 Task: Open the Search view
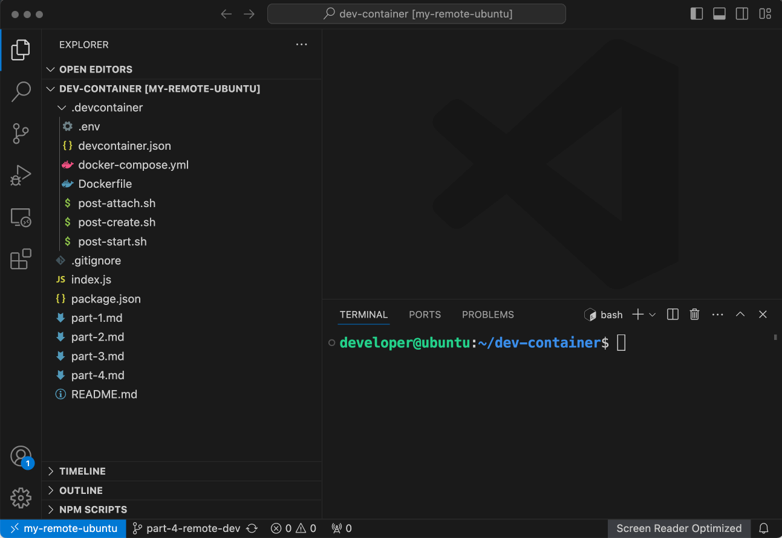[x=21, y=91]
